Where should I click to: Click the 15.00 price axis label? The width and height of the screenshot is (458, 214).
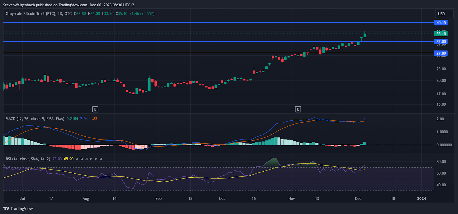[x=441, y=104]
